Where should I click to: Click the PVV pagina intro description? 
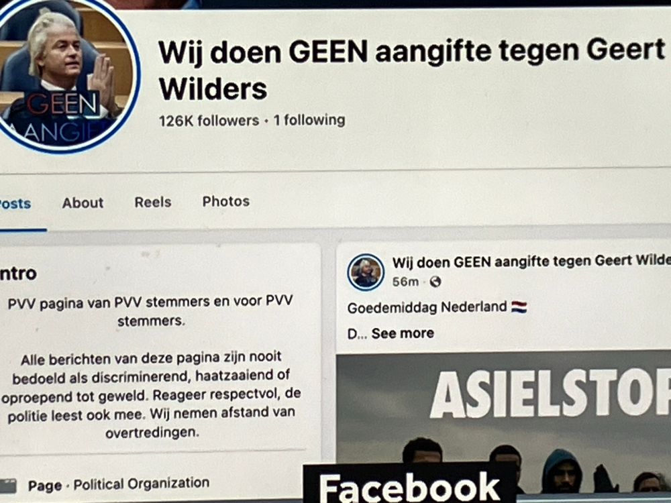tap(150, 311)
